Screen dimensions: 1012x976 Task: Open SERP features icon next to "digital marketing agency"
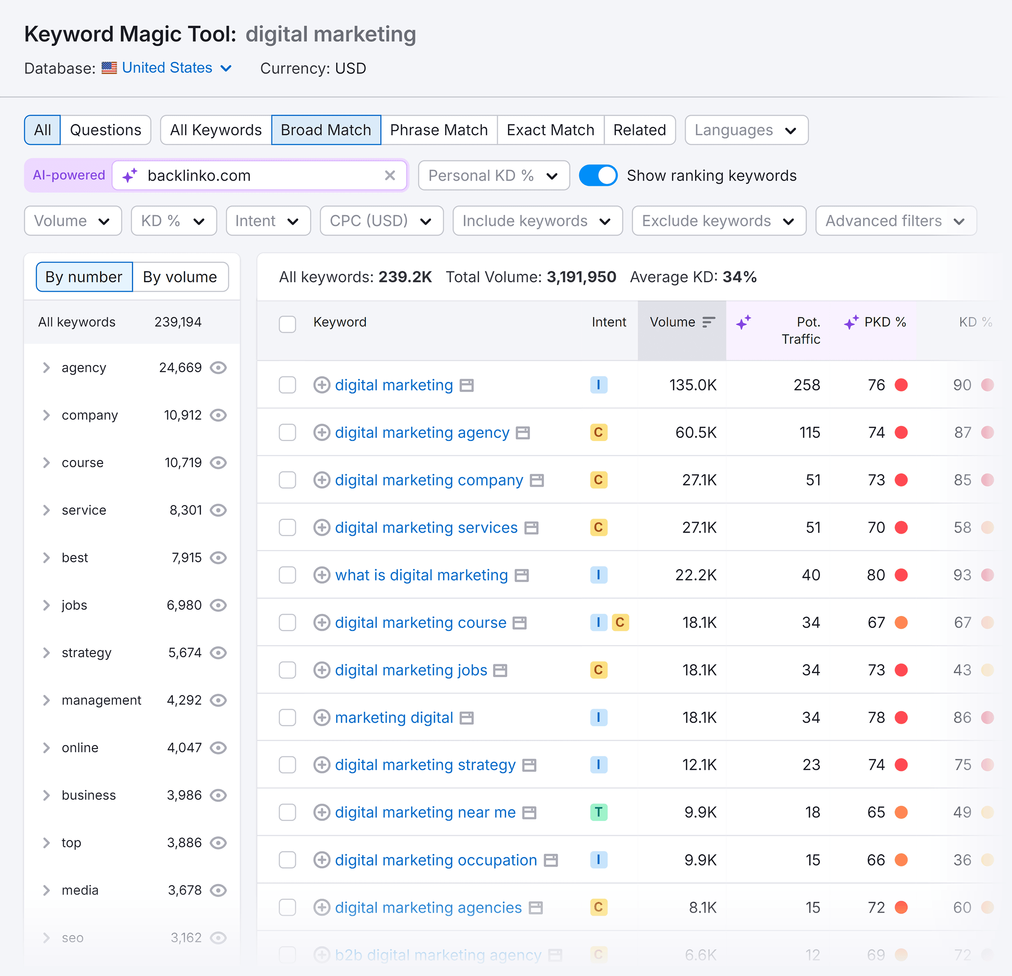point(523,433)
